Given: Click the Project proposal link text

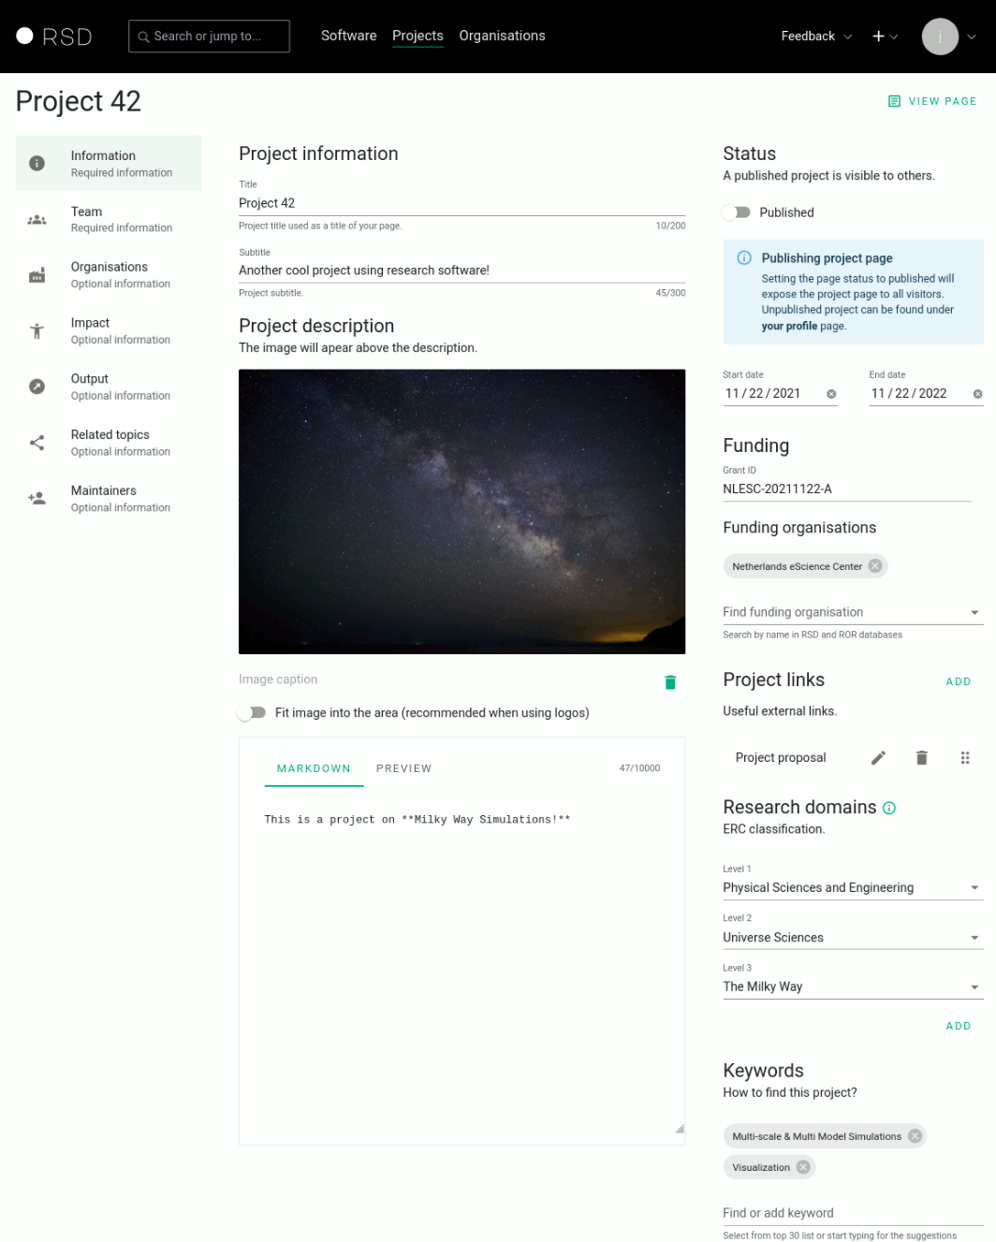Looking at the screenshot, I should point(781,758).
